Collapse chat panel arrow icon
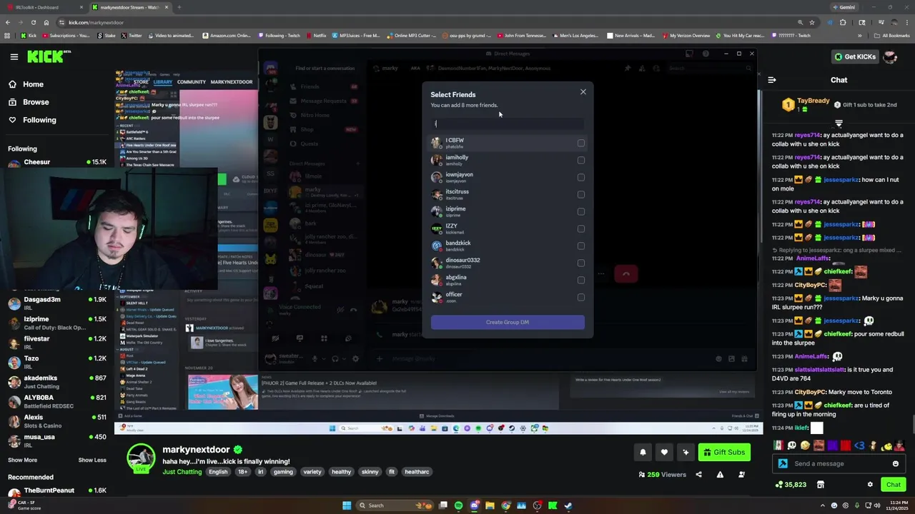 [x=772, y=80]
